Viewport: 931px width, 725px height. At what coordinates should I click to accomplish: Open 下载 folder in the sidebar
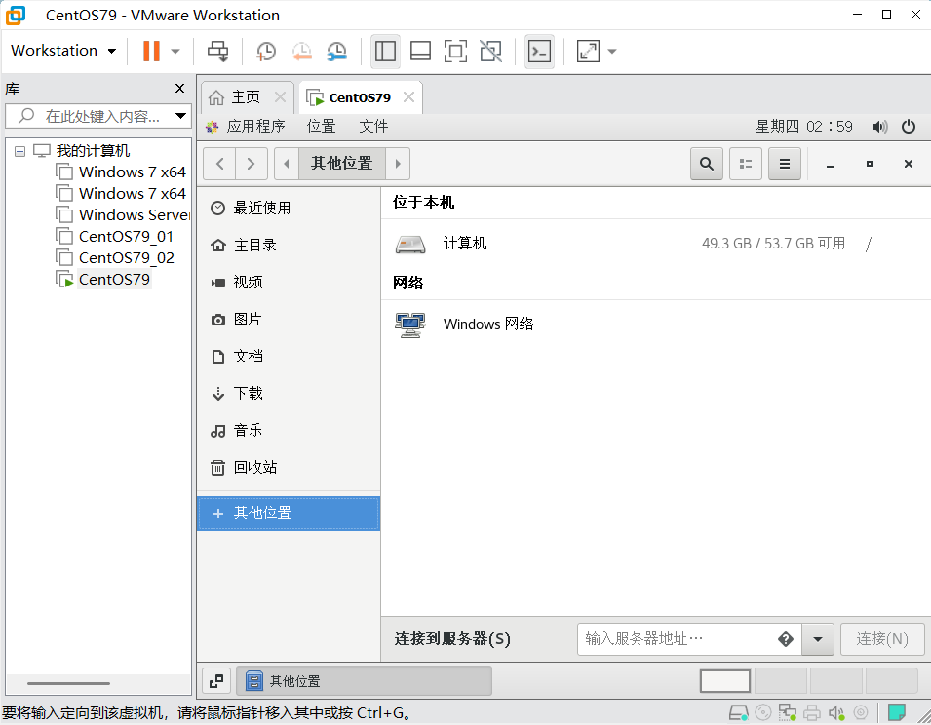coord(289,393)
